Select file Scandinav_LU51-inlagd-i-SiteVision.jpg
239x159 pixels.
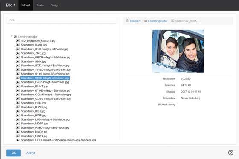(x=45, y=119)
